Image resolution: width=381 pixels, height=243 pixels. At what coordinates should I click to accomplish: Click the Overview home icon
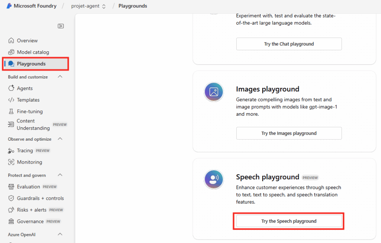pos(11,41)
